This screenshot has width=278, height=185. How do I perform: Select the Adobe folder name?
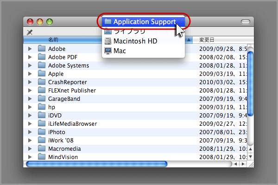[57, 49]
